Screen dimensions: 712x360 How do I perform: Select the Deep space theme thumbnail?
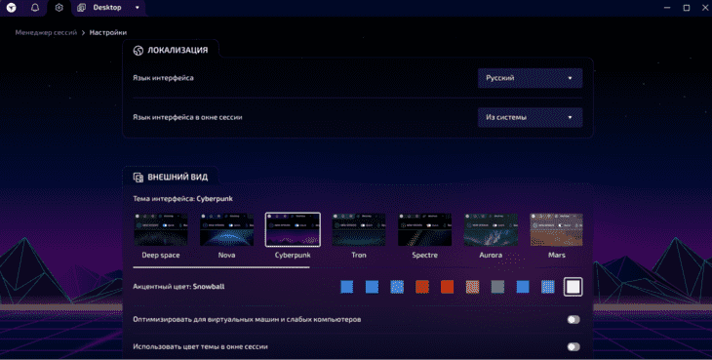point(161,229)
